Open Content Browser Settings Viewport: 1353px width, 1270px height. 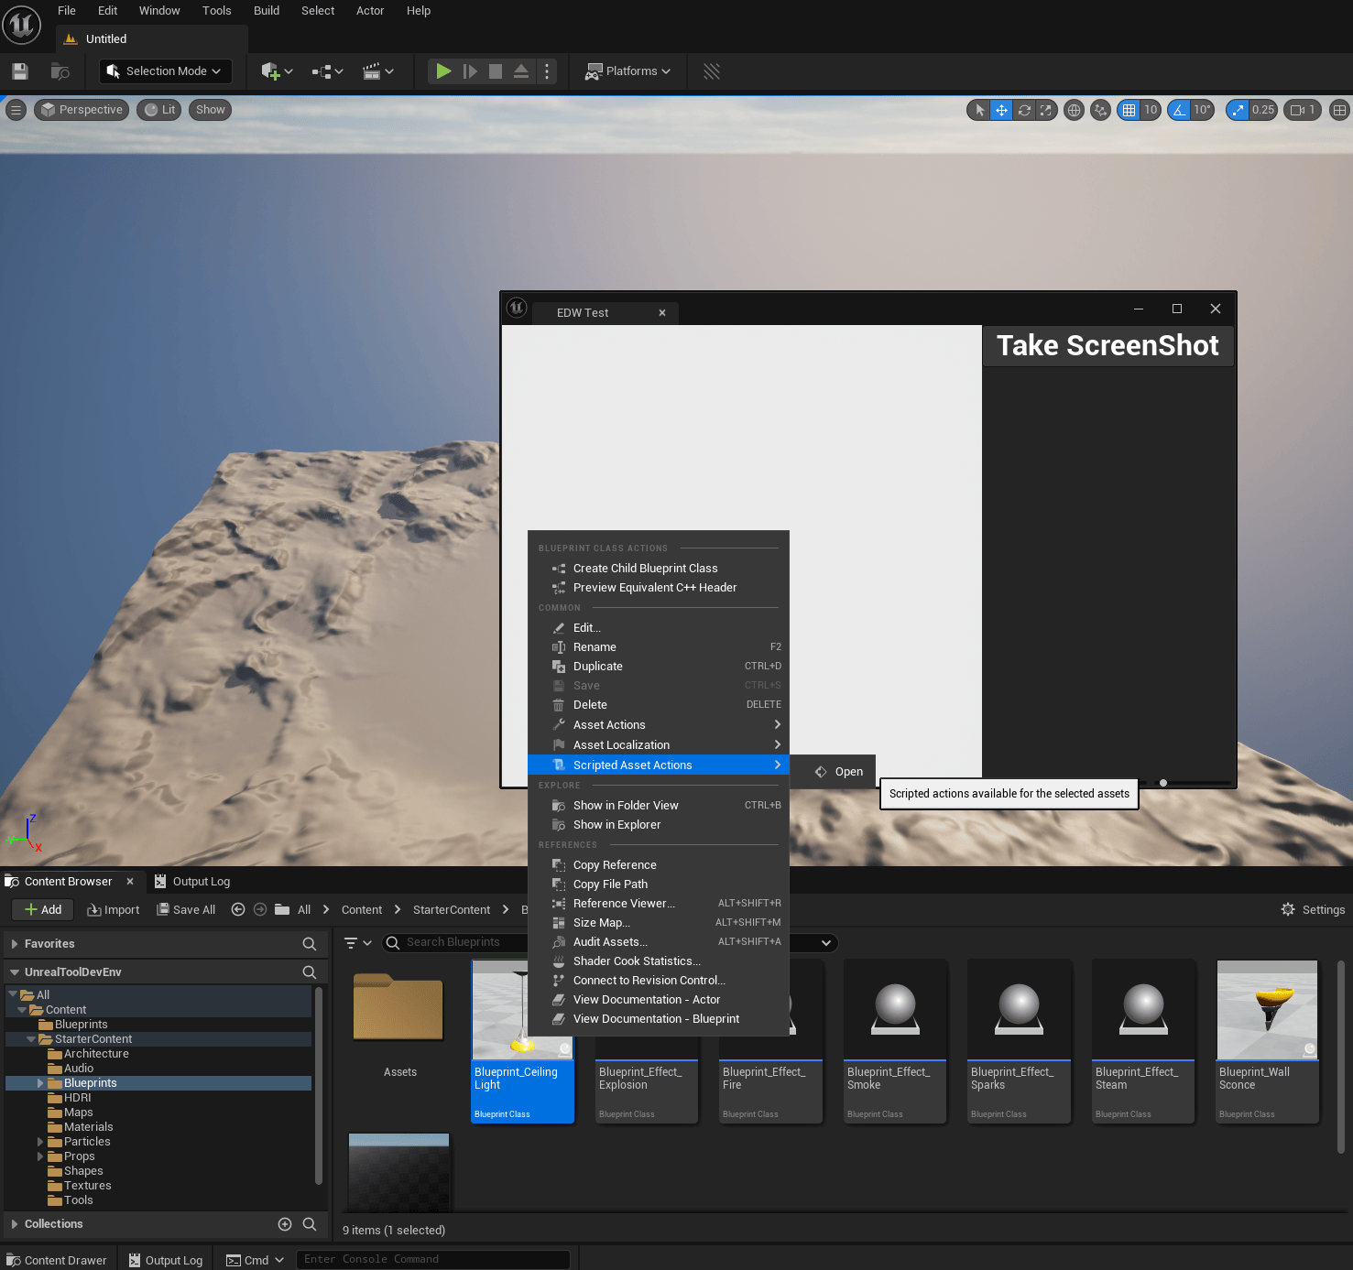(1313, 909)
